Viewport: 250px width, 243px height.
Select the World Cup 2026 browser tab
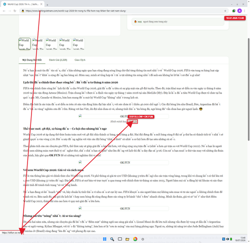coord(23,4)
